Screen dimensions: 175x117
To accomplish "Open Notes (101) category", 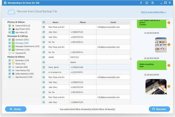I will click(x=20, y=64).
